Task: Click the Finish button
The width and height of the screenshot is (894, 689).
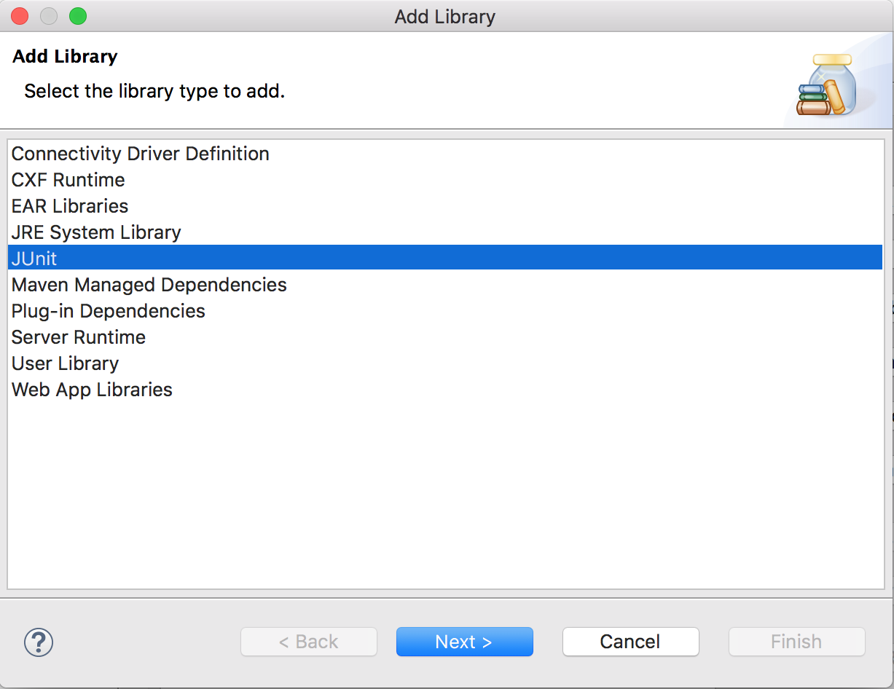Action: (796, 642)
